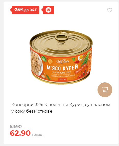This screenshot has height=146, width=119.
Task: Add product to favorites with heart icon
Action: tap(110, 10)
